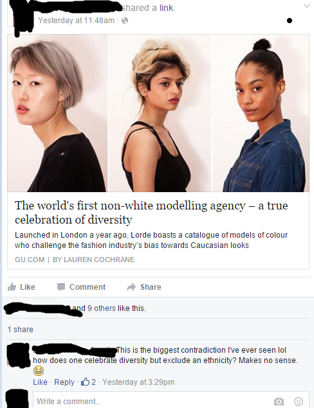Viewport: 314px width, 408px height.
Task: Like the comment about contradiction
Action: pos(40,382)
